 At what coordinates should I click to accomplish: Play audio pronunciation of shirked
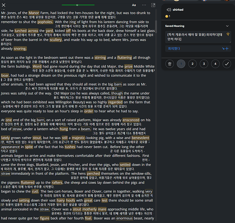click(x=169, y=10)
